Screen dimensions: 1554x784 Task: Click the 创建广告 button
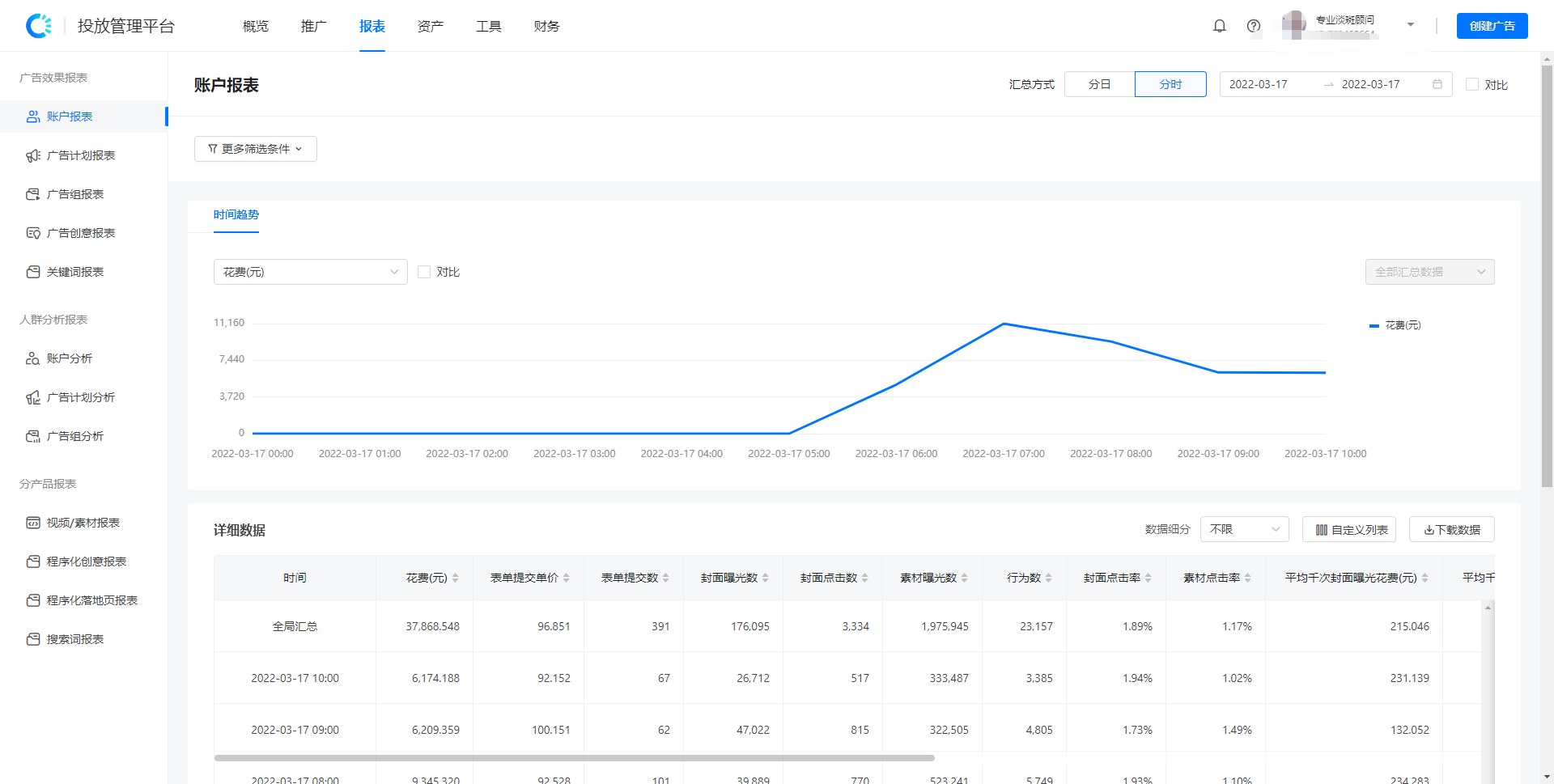[x=1492, y=26]
